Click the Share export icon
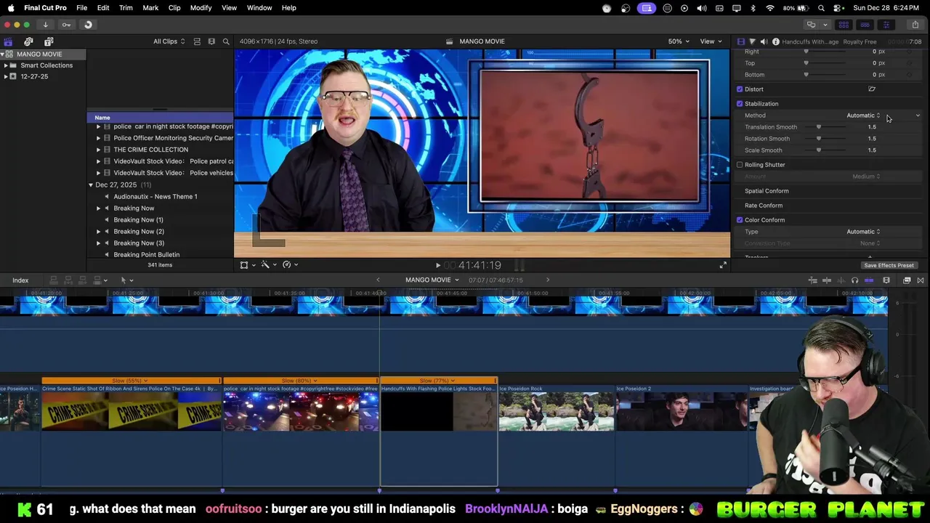This screenshot has width=930, height=523. (915, 25)
